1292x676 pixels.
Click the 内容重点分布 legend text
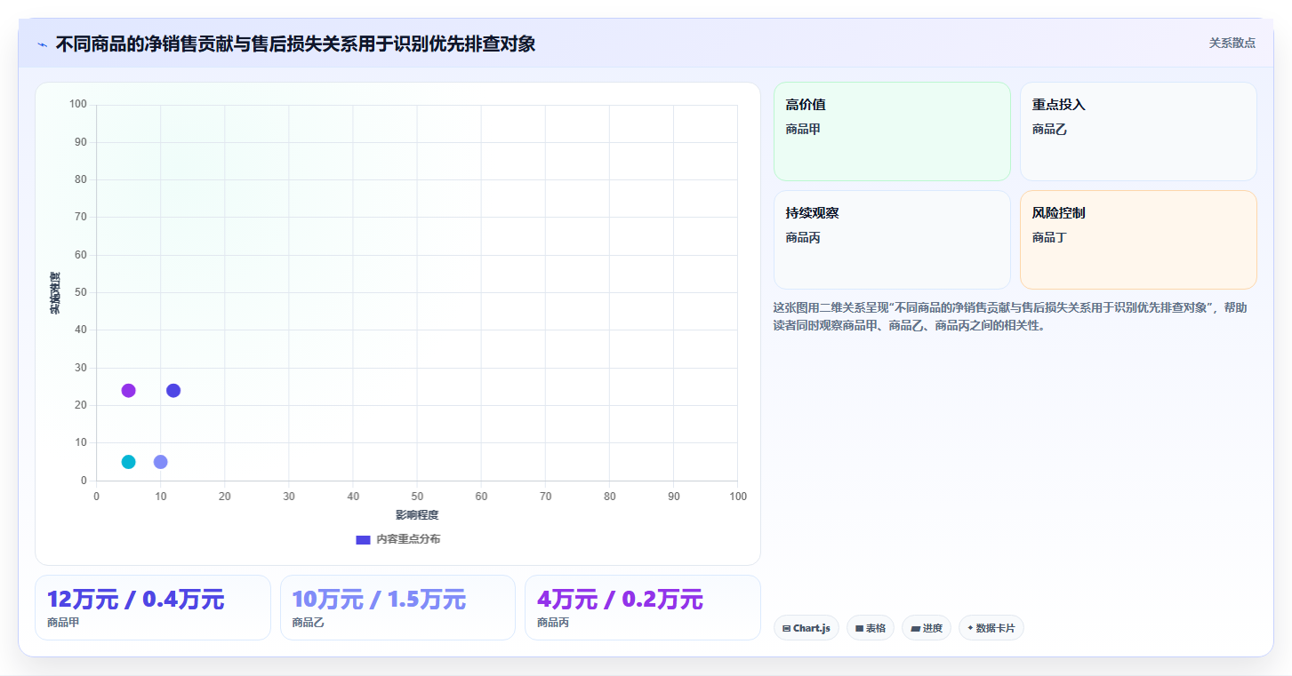(408, 539)
